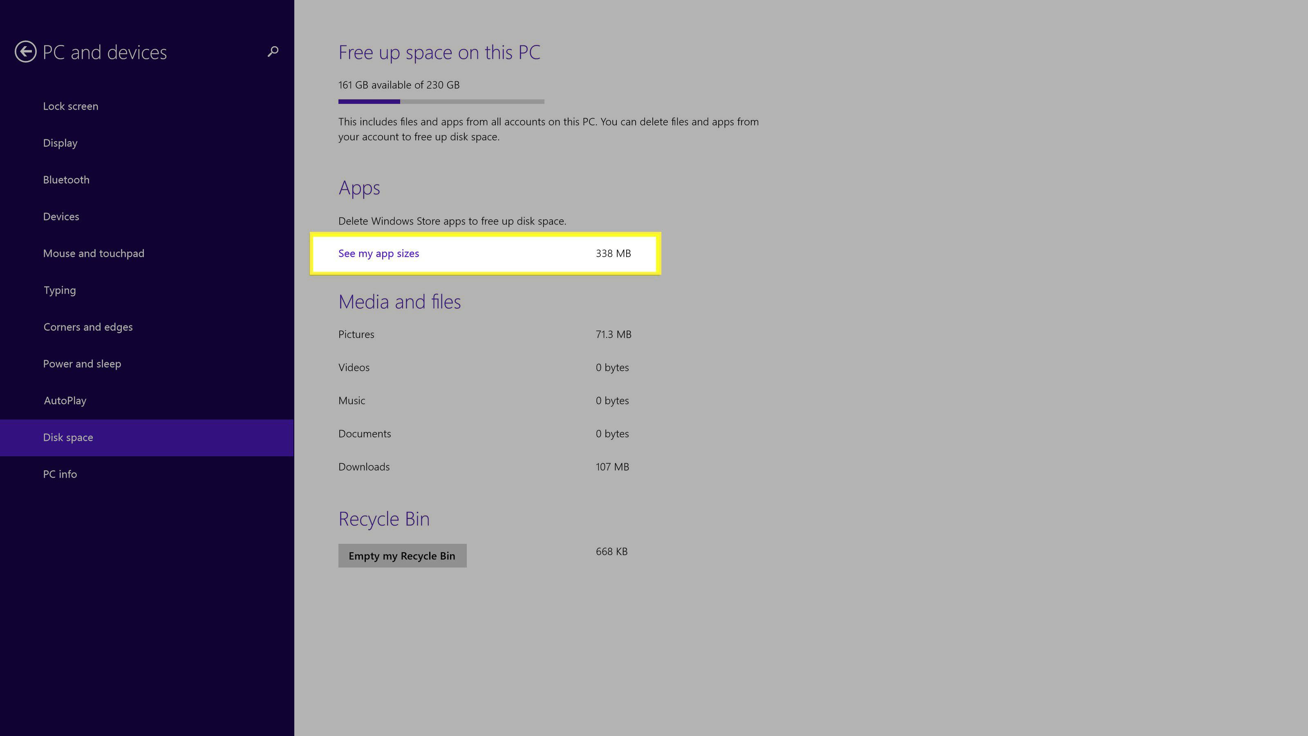This screenshot has width=1308, height=736.
Task: Click the 161 GB available text
Action: tap(399, 85)
